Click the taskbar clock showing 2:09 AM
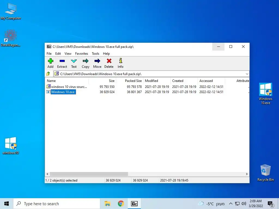Screen dimensions: 279x209 [x=256, y=204]
